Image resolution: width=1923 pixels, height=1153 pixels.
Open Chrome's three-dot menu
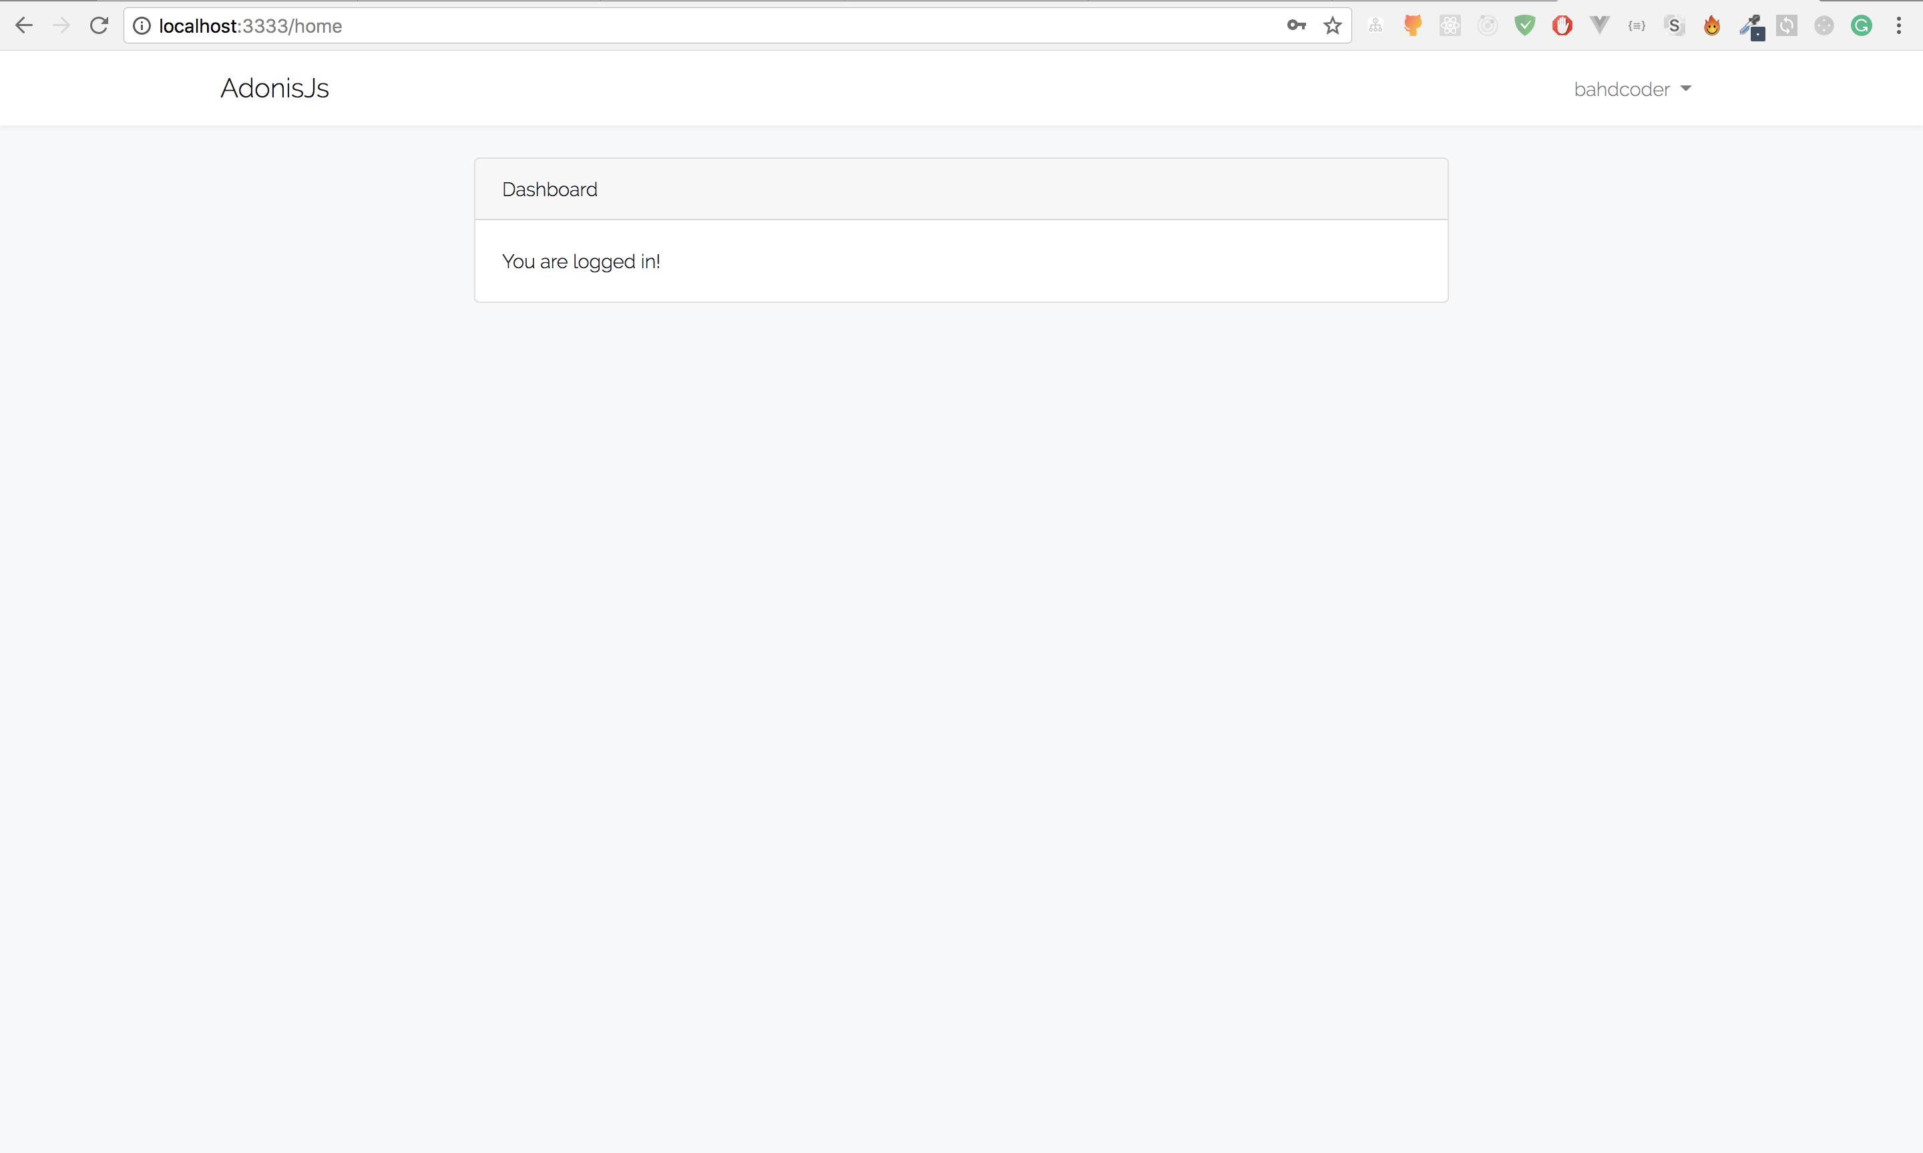[x=1899, y=25]
